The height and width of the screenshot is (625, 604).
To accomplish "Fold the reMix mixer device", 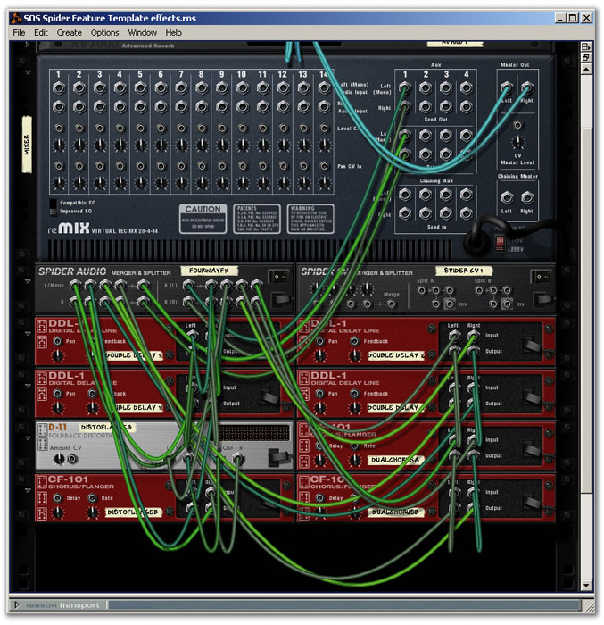I will tap(28, 72).
